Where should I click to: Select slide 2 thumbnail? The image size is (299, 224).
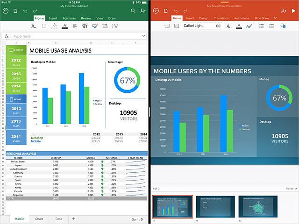coord(215,207)
